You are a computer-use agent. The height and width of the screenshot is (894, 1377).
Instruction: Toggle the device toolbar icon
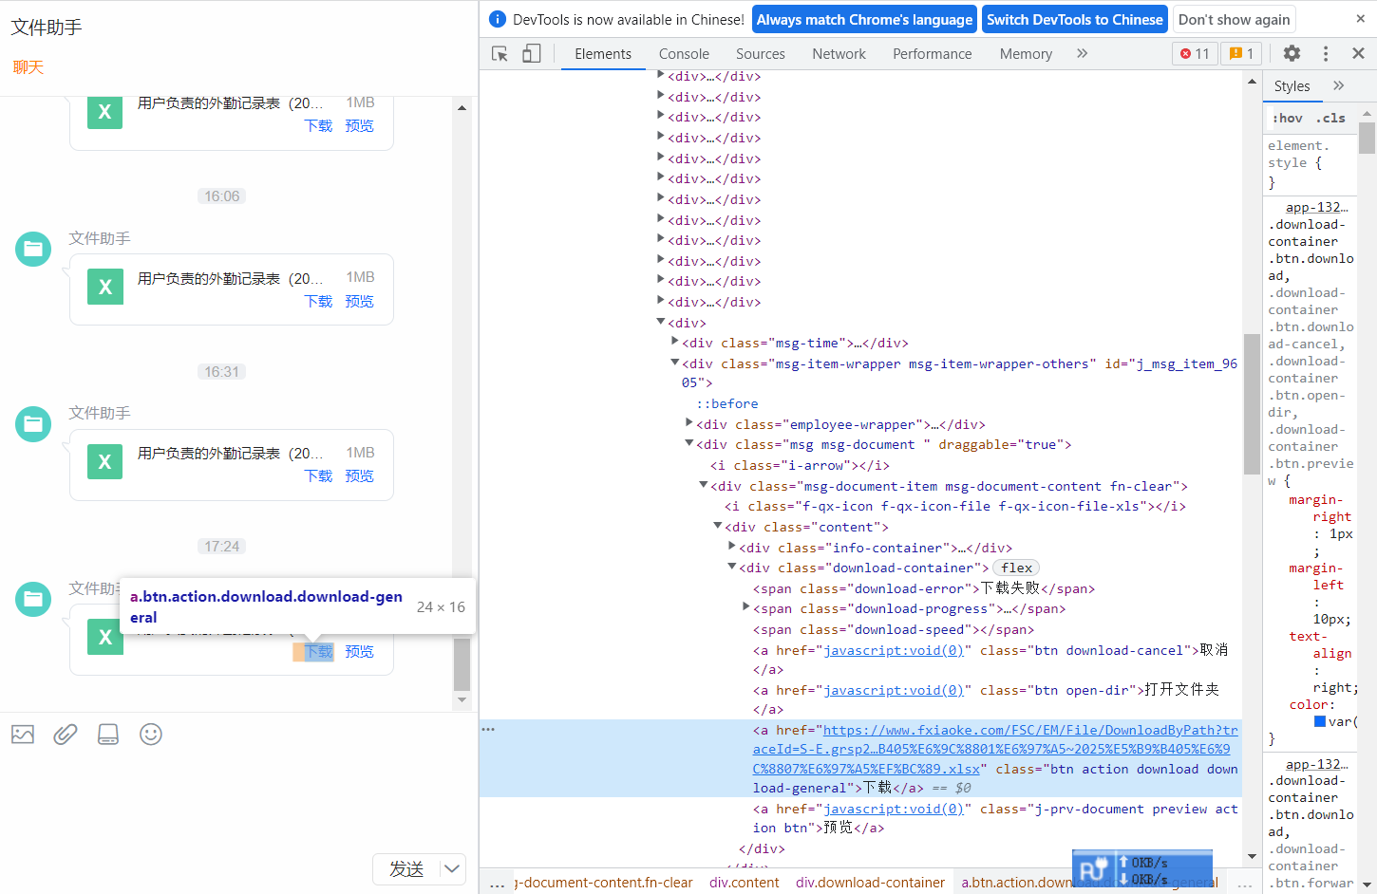(x=532, y=54)
